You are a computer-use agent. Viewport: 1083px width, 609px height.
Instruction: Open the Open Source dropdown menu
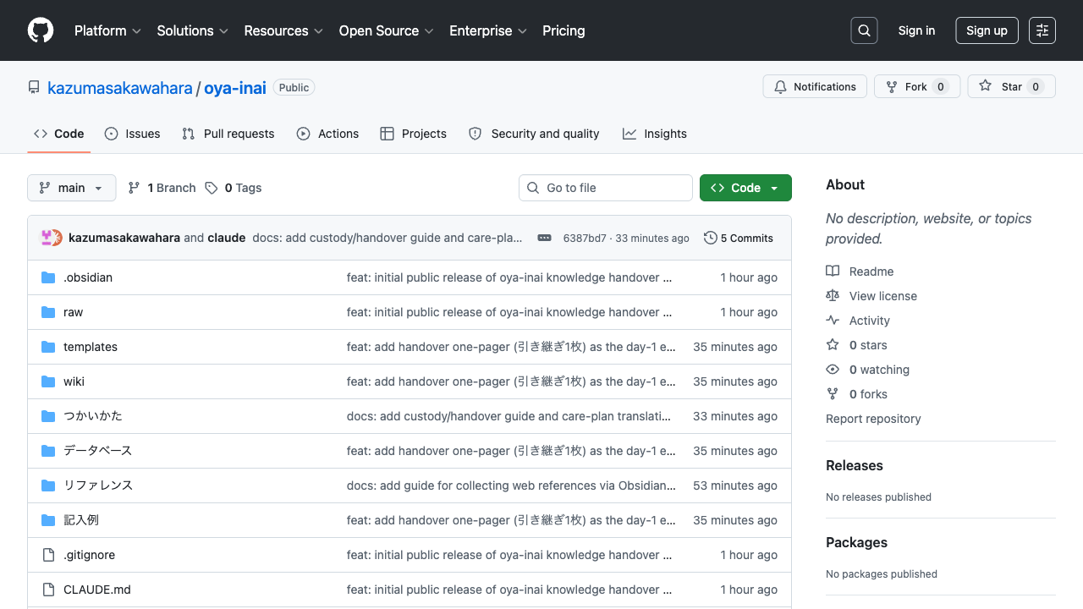[387, 30]
